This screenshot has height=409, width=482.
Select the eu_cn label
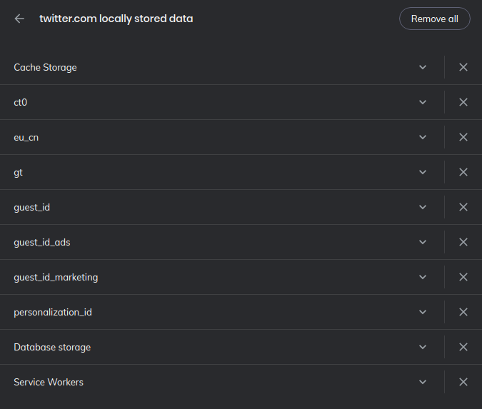(26, 138)
